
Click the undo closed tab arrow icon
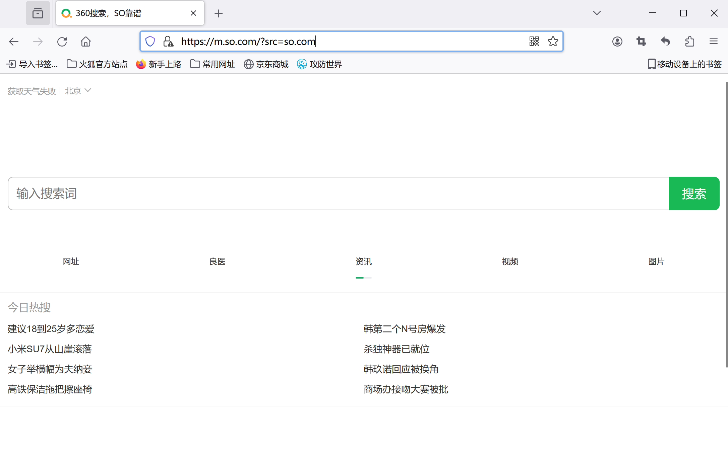[665, 42]
